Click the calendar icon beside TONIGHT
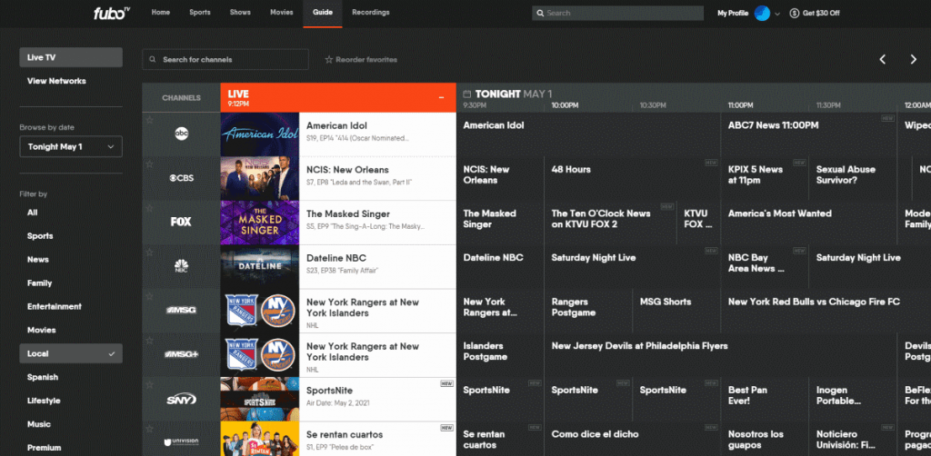 (x=466, y=94)
